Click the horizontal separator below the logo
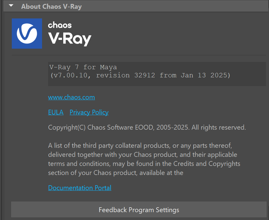Image resolution: width=269 pixels, height=220 pixels. [x=139, y=55]
